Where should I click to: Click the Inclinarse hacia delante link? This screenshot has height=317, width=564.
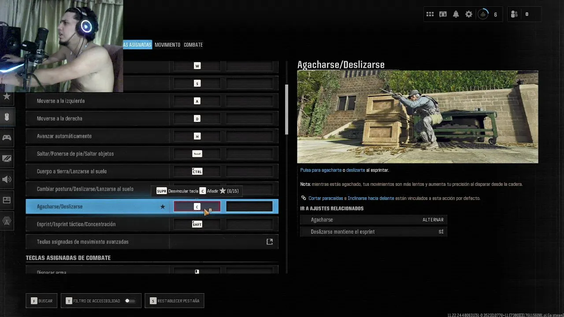pyautogui.click(x=371, y=198)
